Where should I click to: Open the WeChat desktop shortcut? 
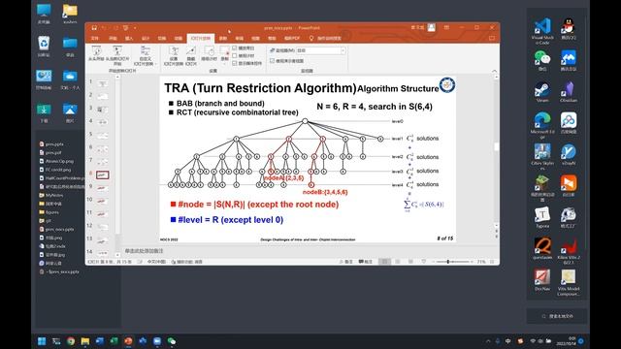(542, 60)
